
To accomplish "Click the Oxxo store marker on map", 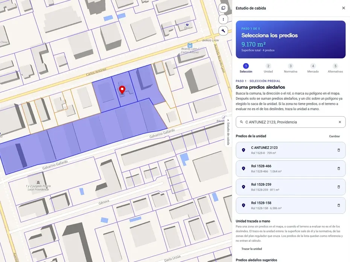I will point(187,24).
